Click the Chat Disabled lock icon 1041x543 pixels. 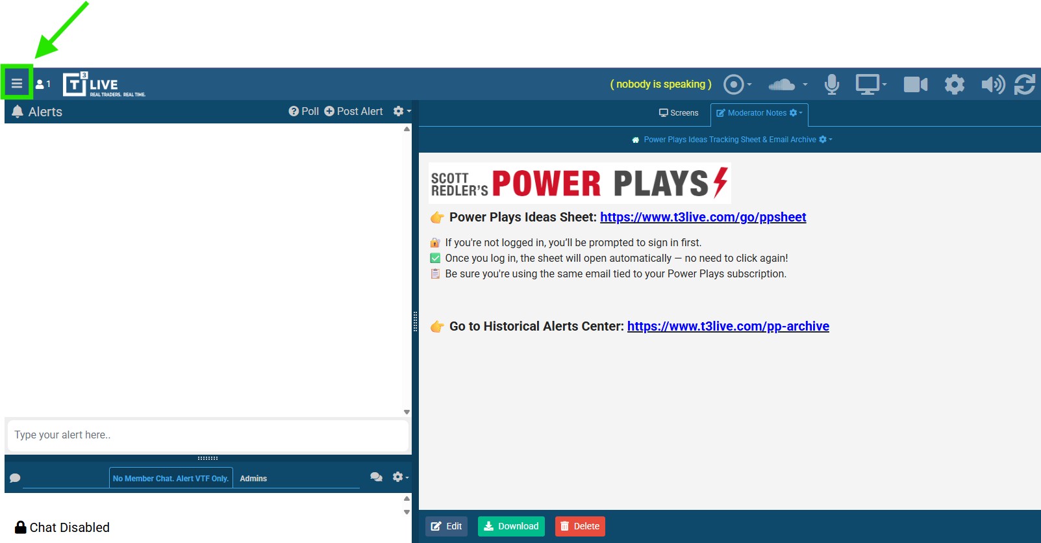pyautogui.click(x=21, y=527)
